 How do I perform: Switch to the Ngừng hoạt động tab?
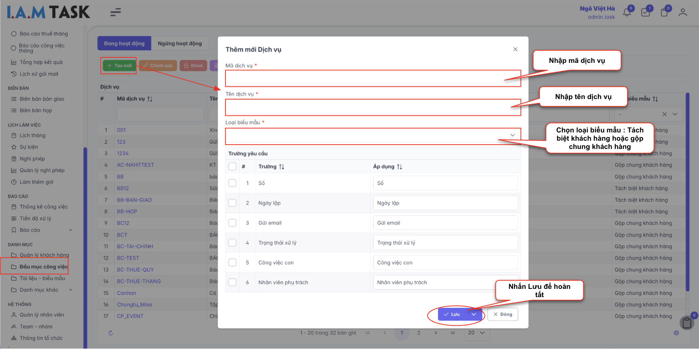179,44
